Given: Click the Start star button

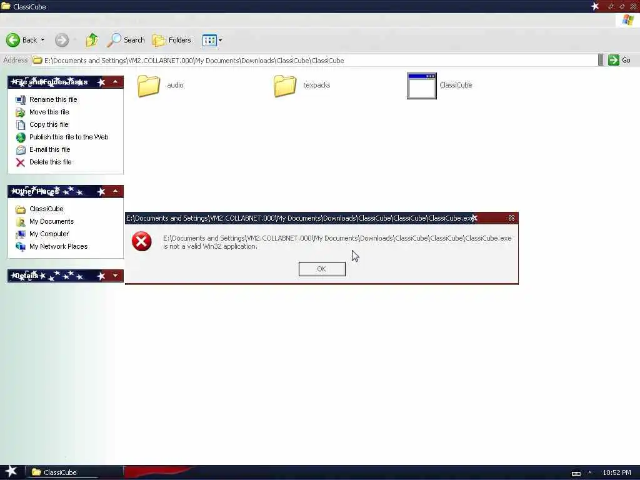Looking at the screenshot, I should 11,472.
